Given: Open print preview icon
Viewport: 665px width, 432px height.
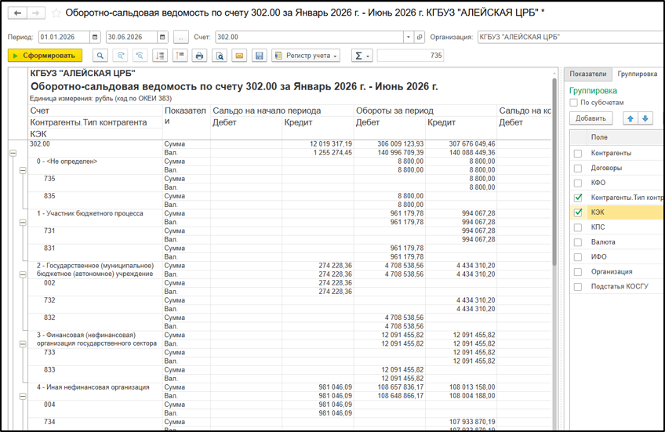Looking at the screenshot, I should coord(220,56).
